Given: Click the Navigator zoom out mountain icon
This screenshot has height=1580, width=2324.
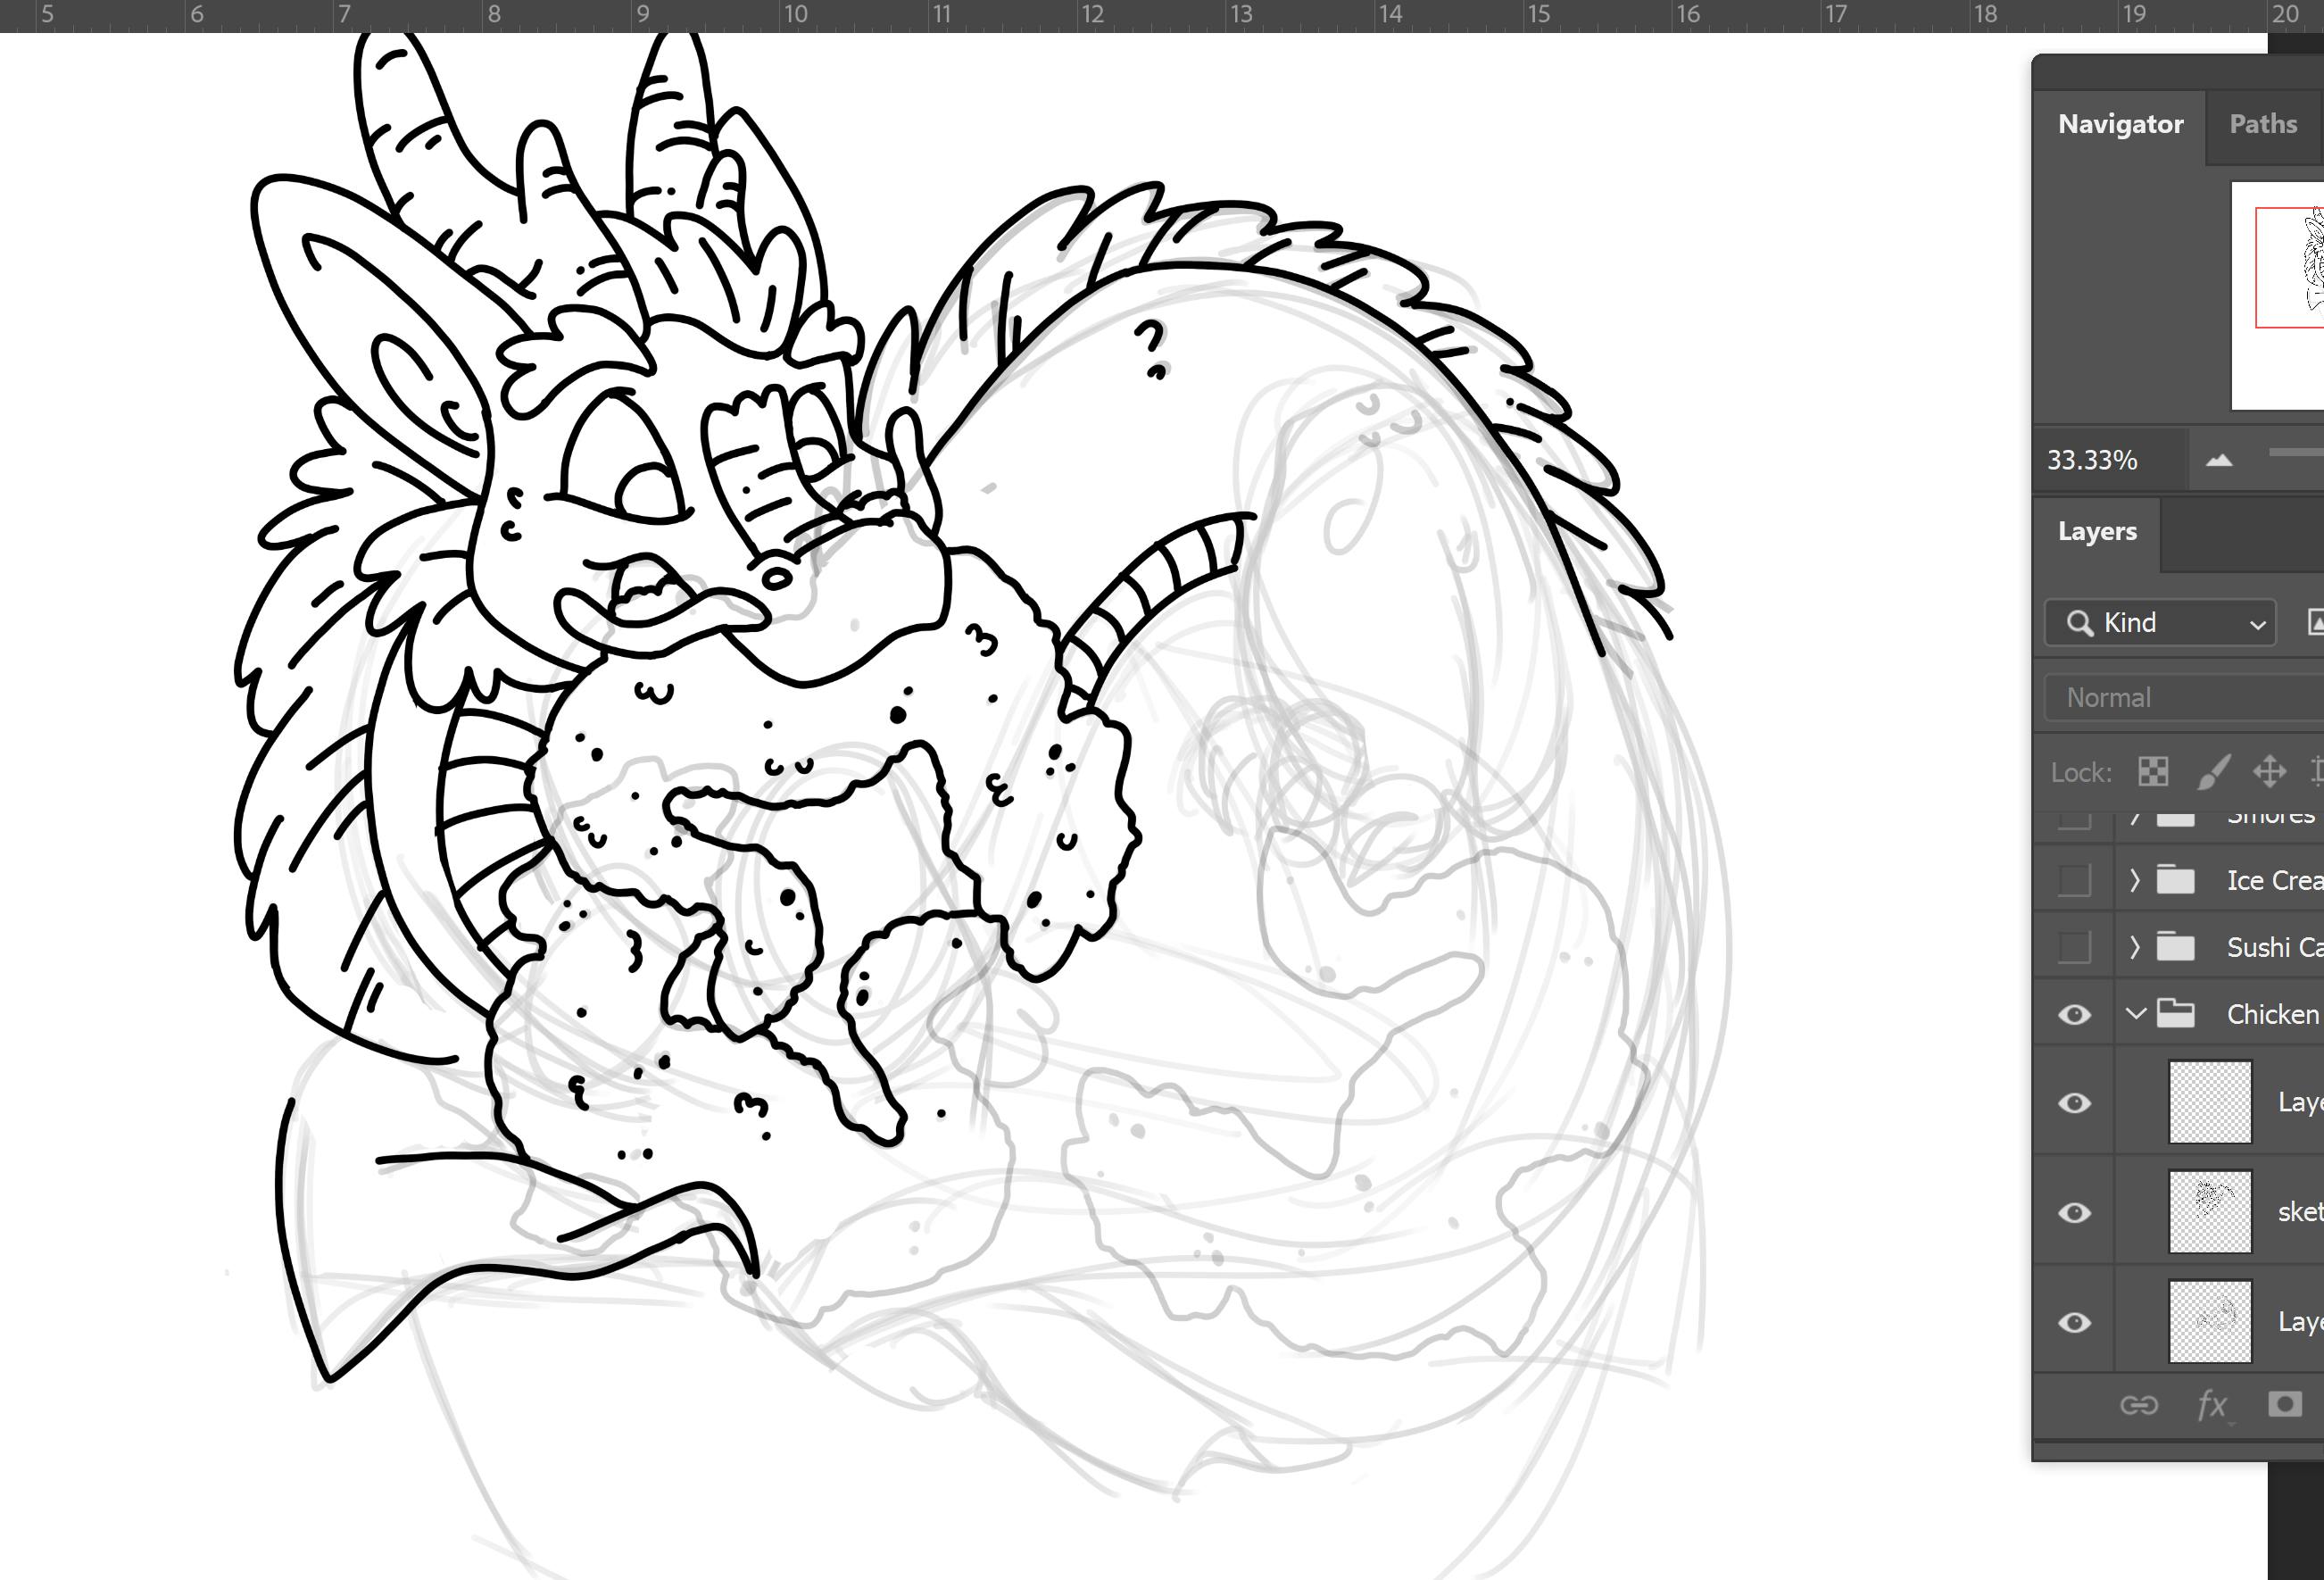Looking at the screenshot, I should coord(2219,460).
